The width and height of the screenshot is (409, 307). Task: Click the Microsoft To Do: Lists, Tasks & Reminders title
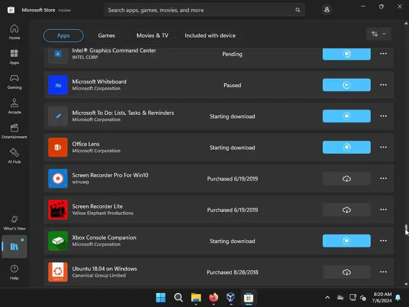coord(123,113)
